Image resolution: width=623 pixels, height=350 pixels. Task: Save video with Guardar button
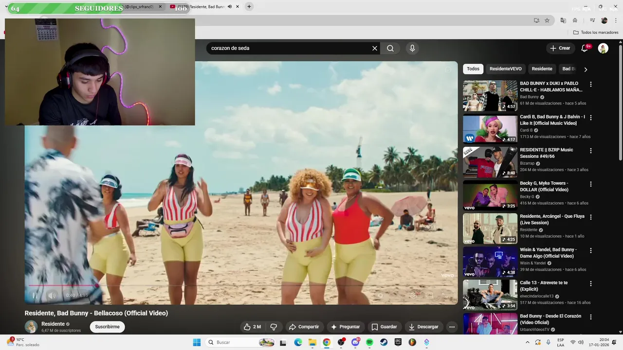[x=384, y=327]
